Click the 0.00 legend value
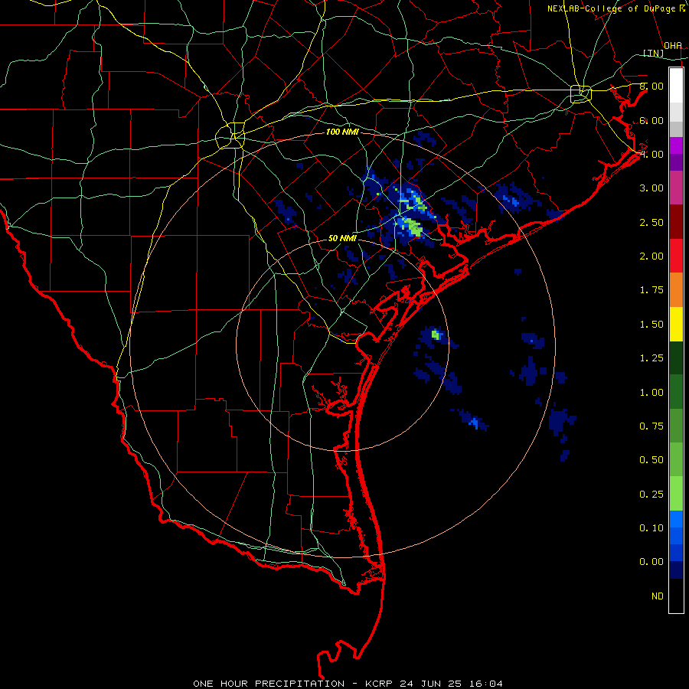The height and width of the screenshot is (689, 689). [x=651, y=562]
